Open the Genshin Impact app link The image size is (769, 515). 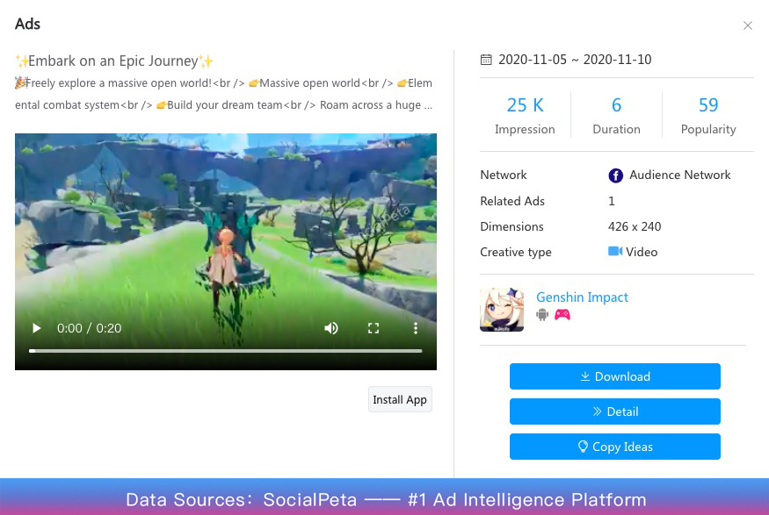tap(582, 297)
